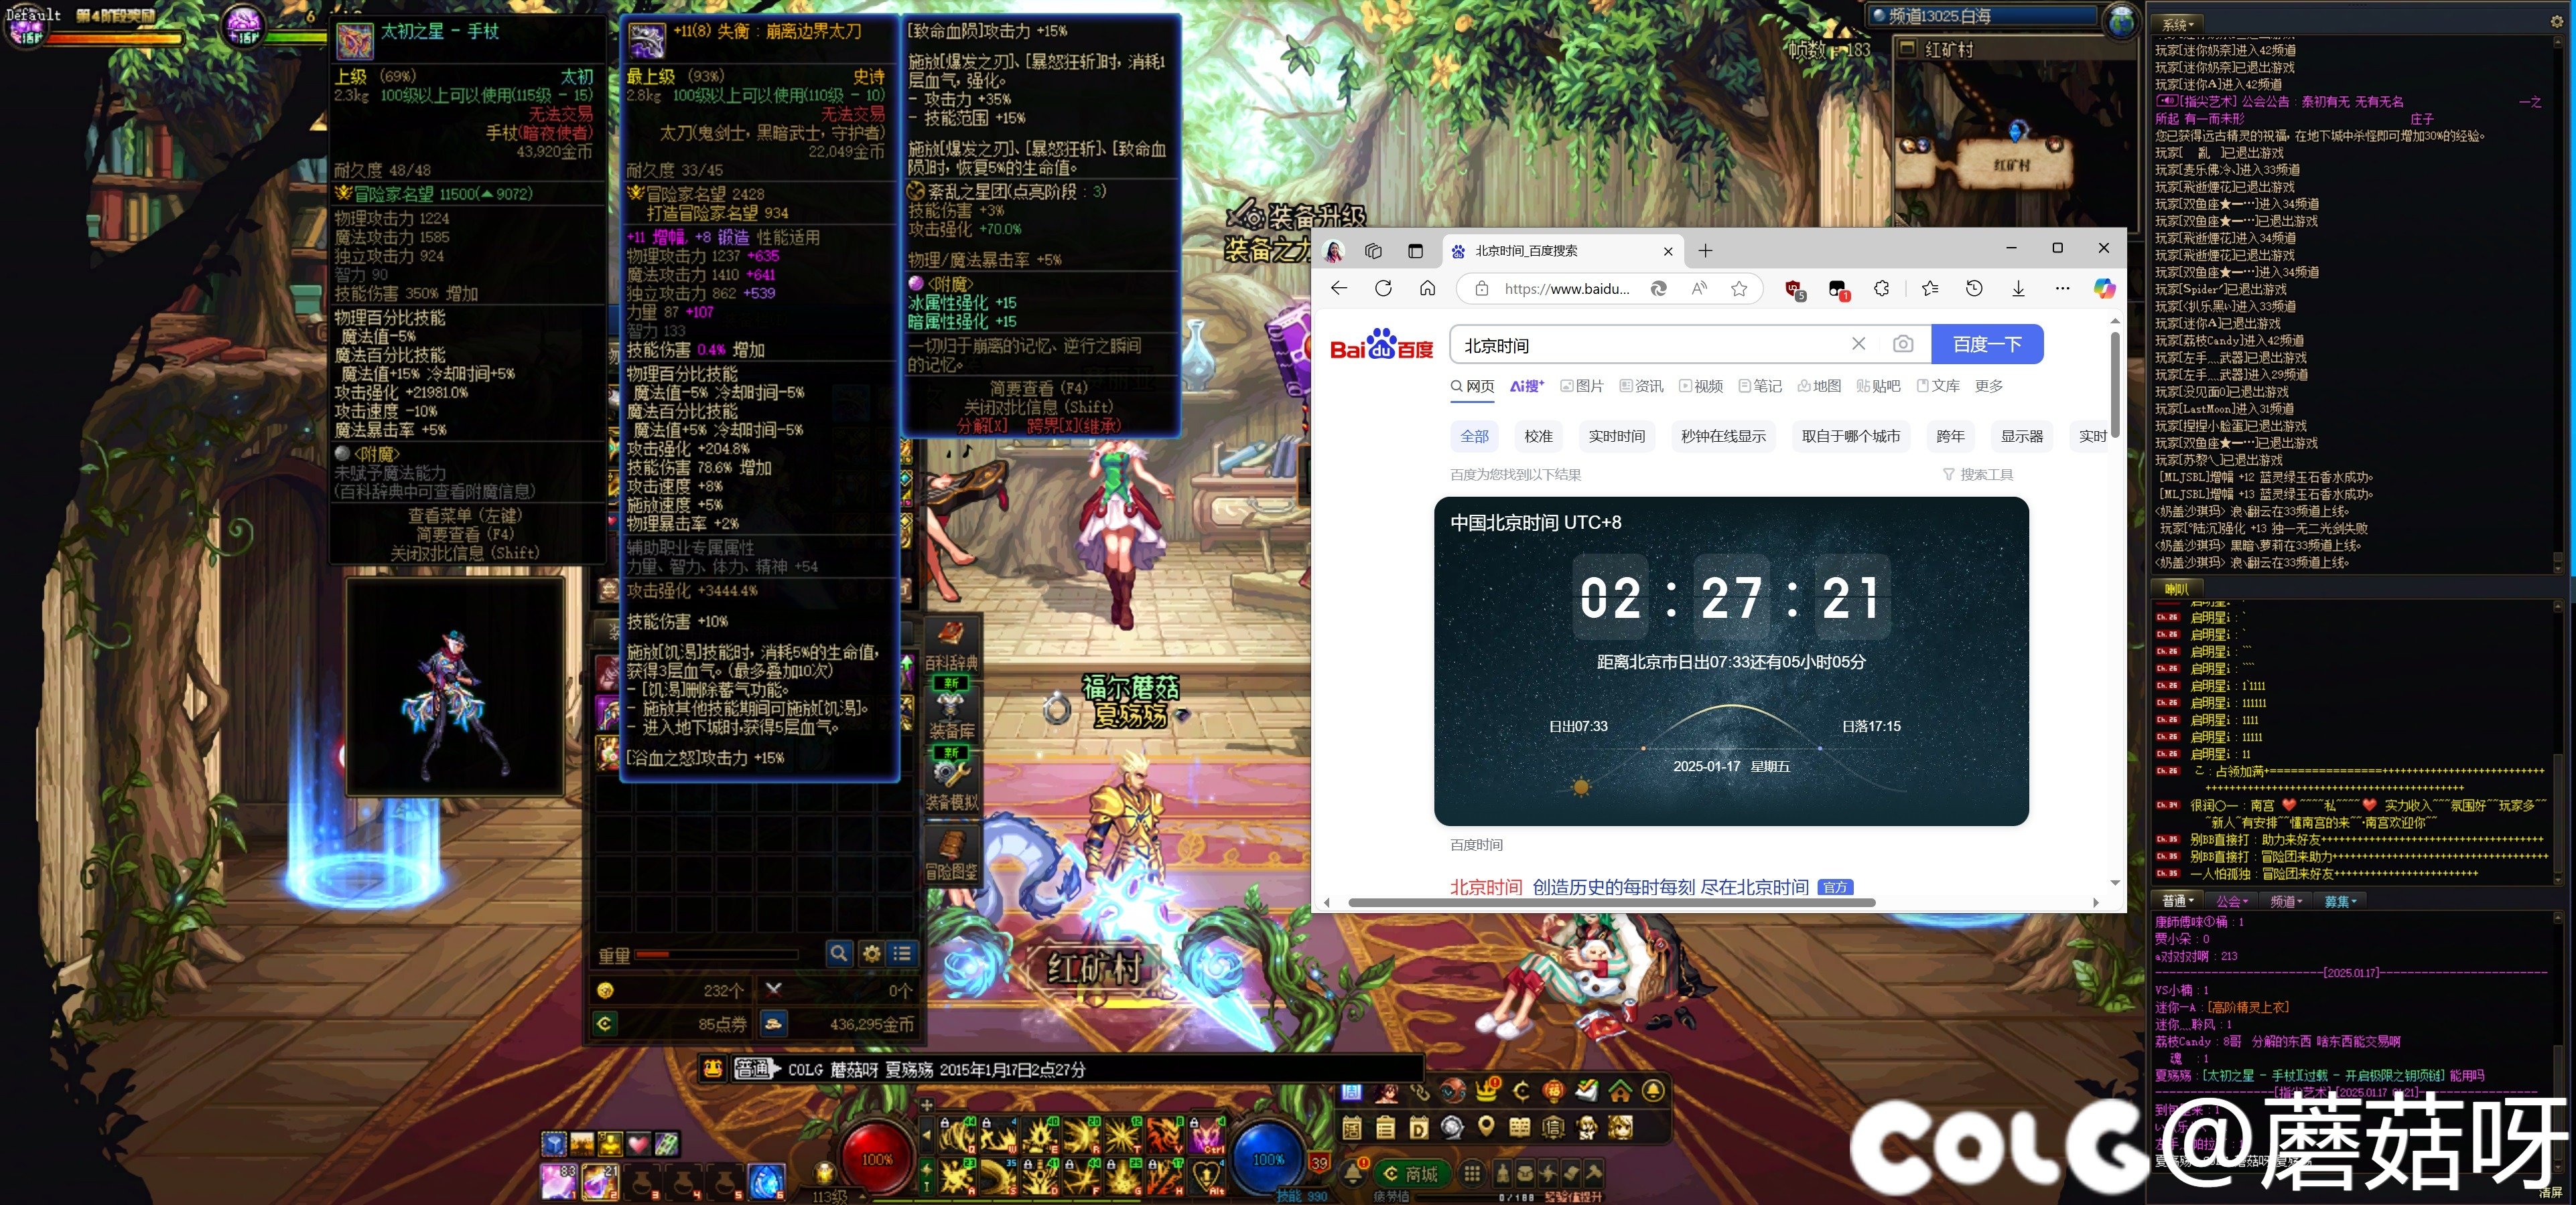Click the read aloud icon in address bar
Viewport: 2576px width, 1205px height.
[x=1699, y=289]
